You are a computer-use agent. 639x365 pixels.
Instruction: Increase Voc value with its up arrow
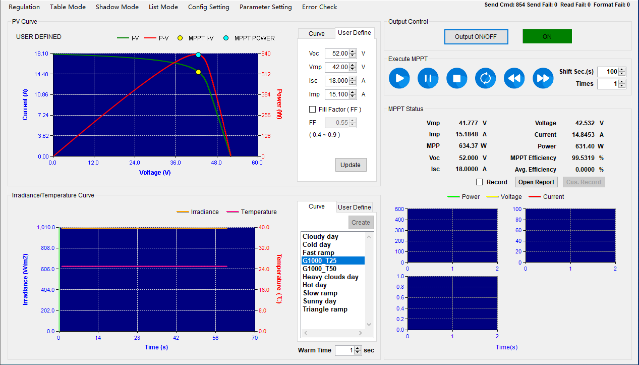tap(353, 51)
